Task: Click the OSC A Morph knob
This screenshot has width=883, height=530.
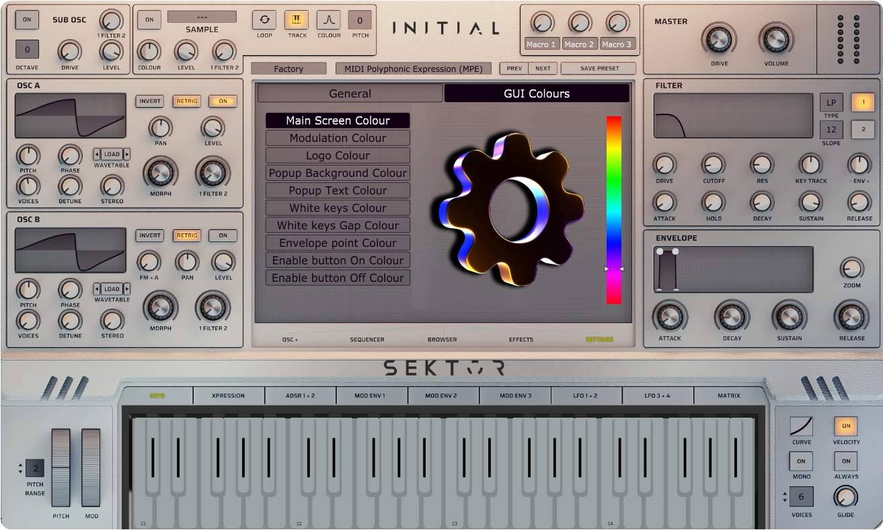Action: pyautogui.click(x=160, y=174)
